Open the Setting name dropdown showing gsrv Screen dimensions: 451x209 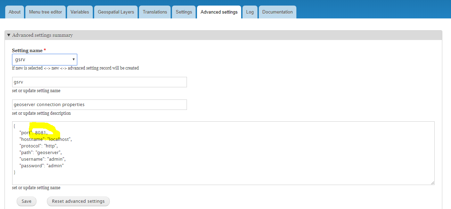coord(44,59)
